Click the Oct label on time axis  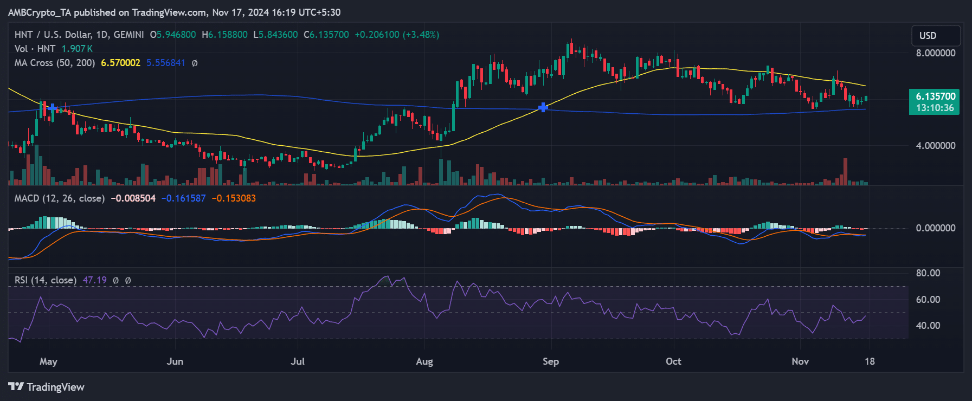[x=673, y=361]
